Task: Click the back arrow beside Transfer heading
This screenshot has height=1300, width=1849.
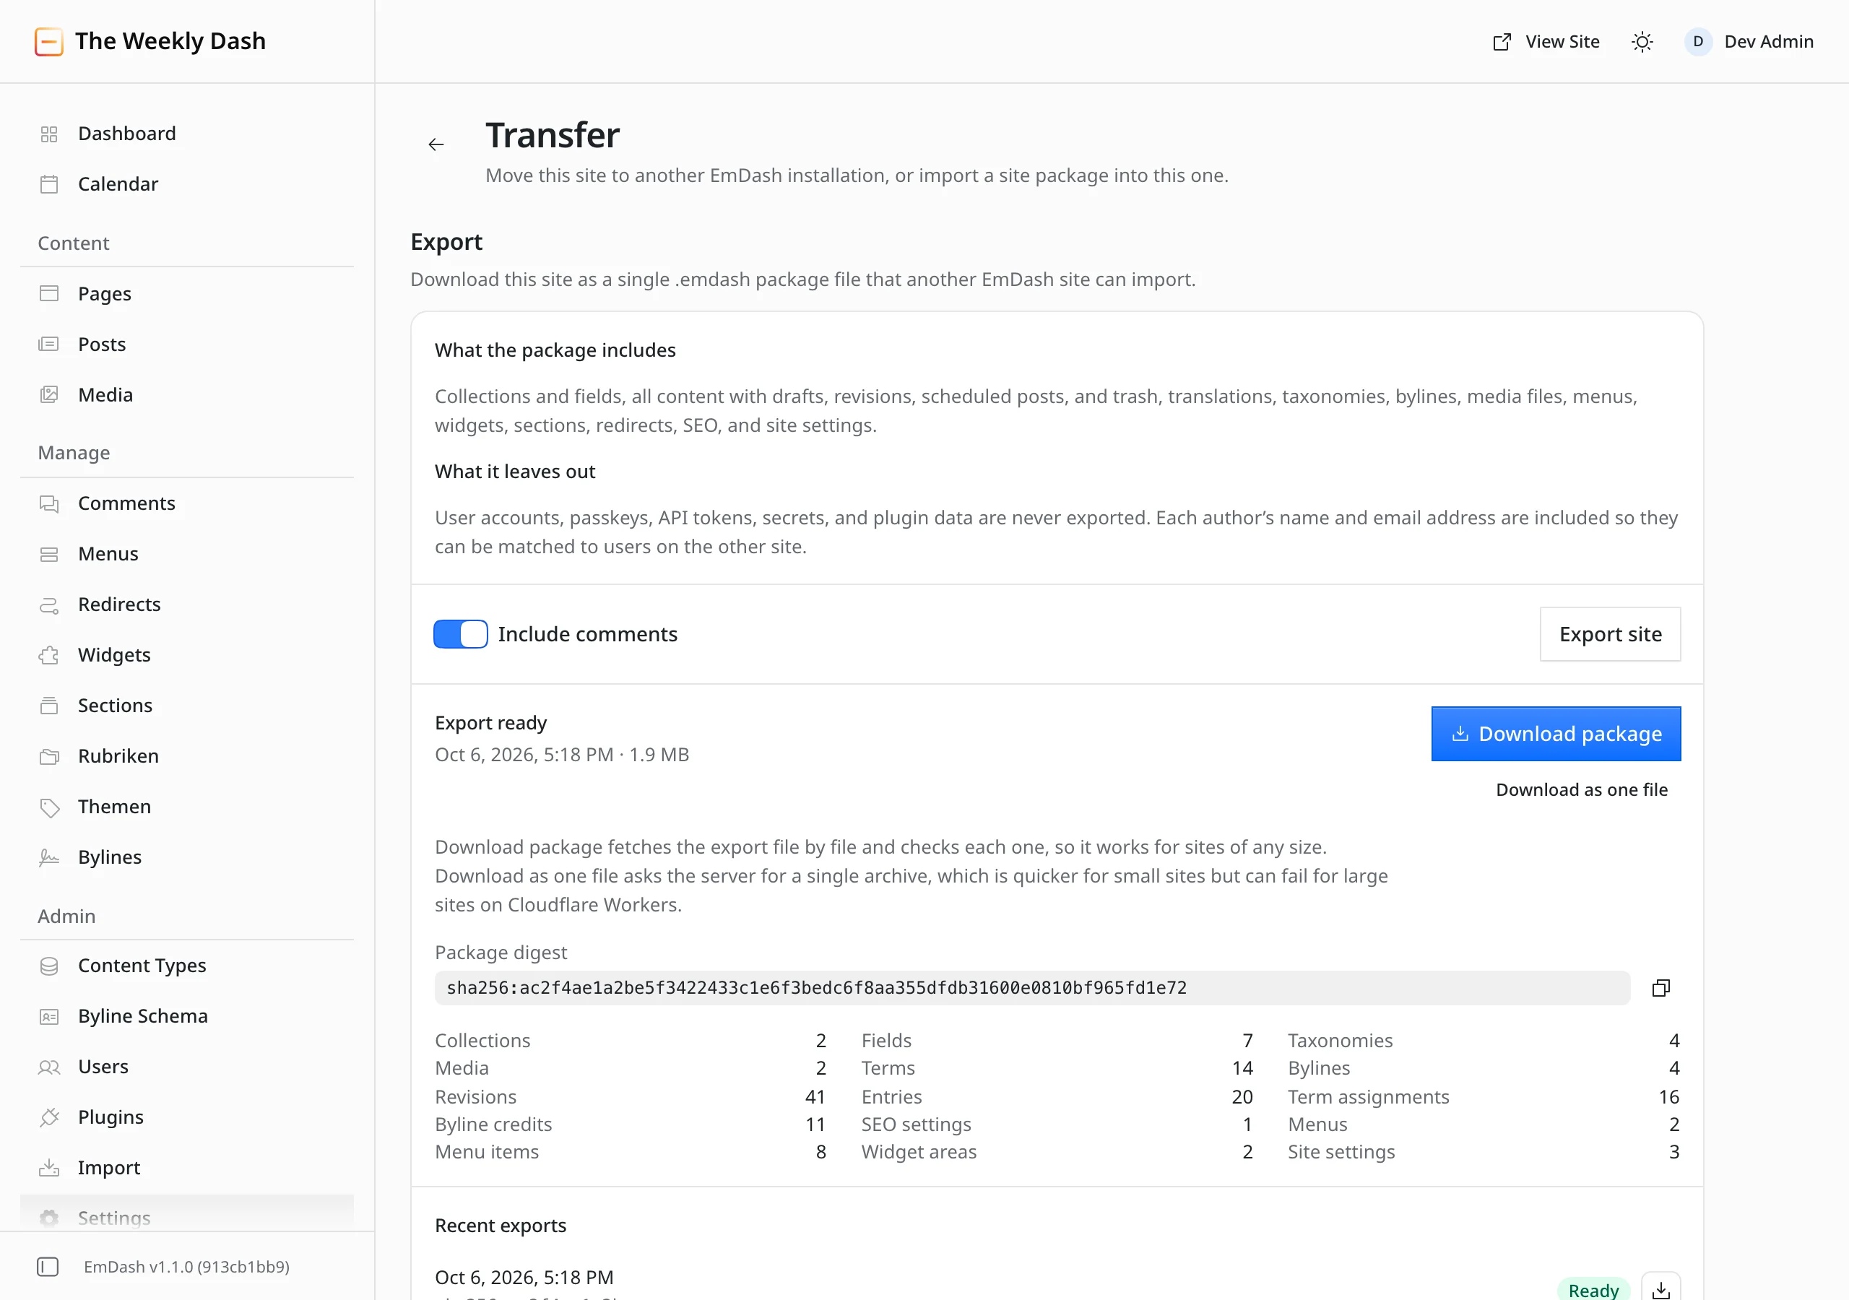Action: 436,144
